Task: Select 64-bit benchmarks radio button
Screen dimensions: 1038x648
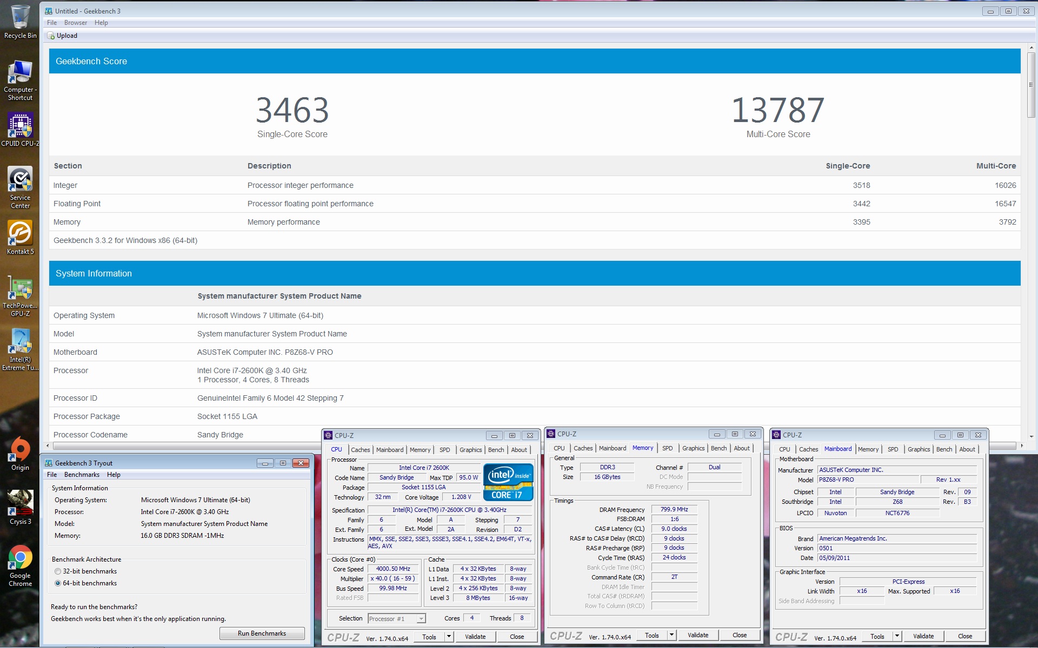Action: pyautogui.click(x=58, y=583)
